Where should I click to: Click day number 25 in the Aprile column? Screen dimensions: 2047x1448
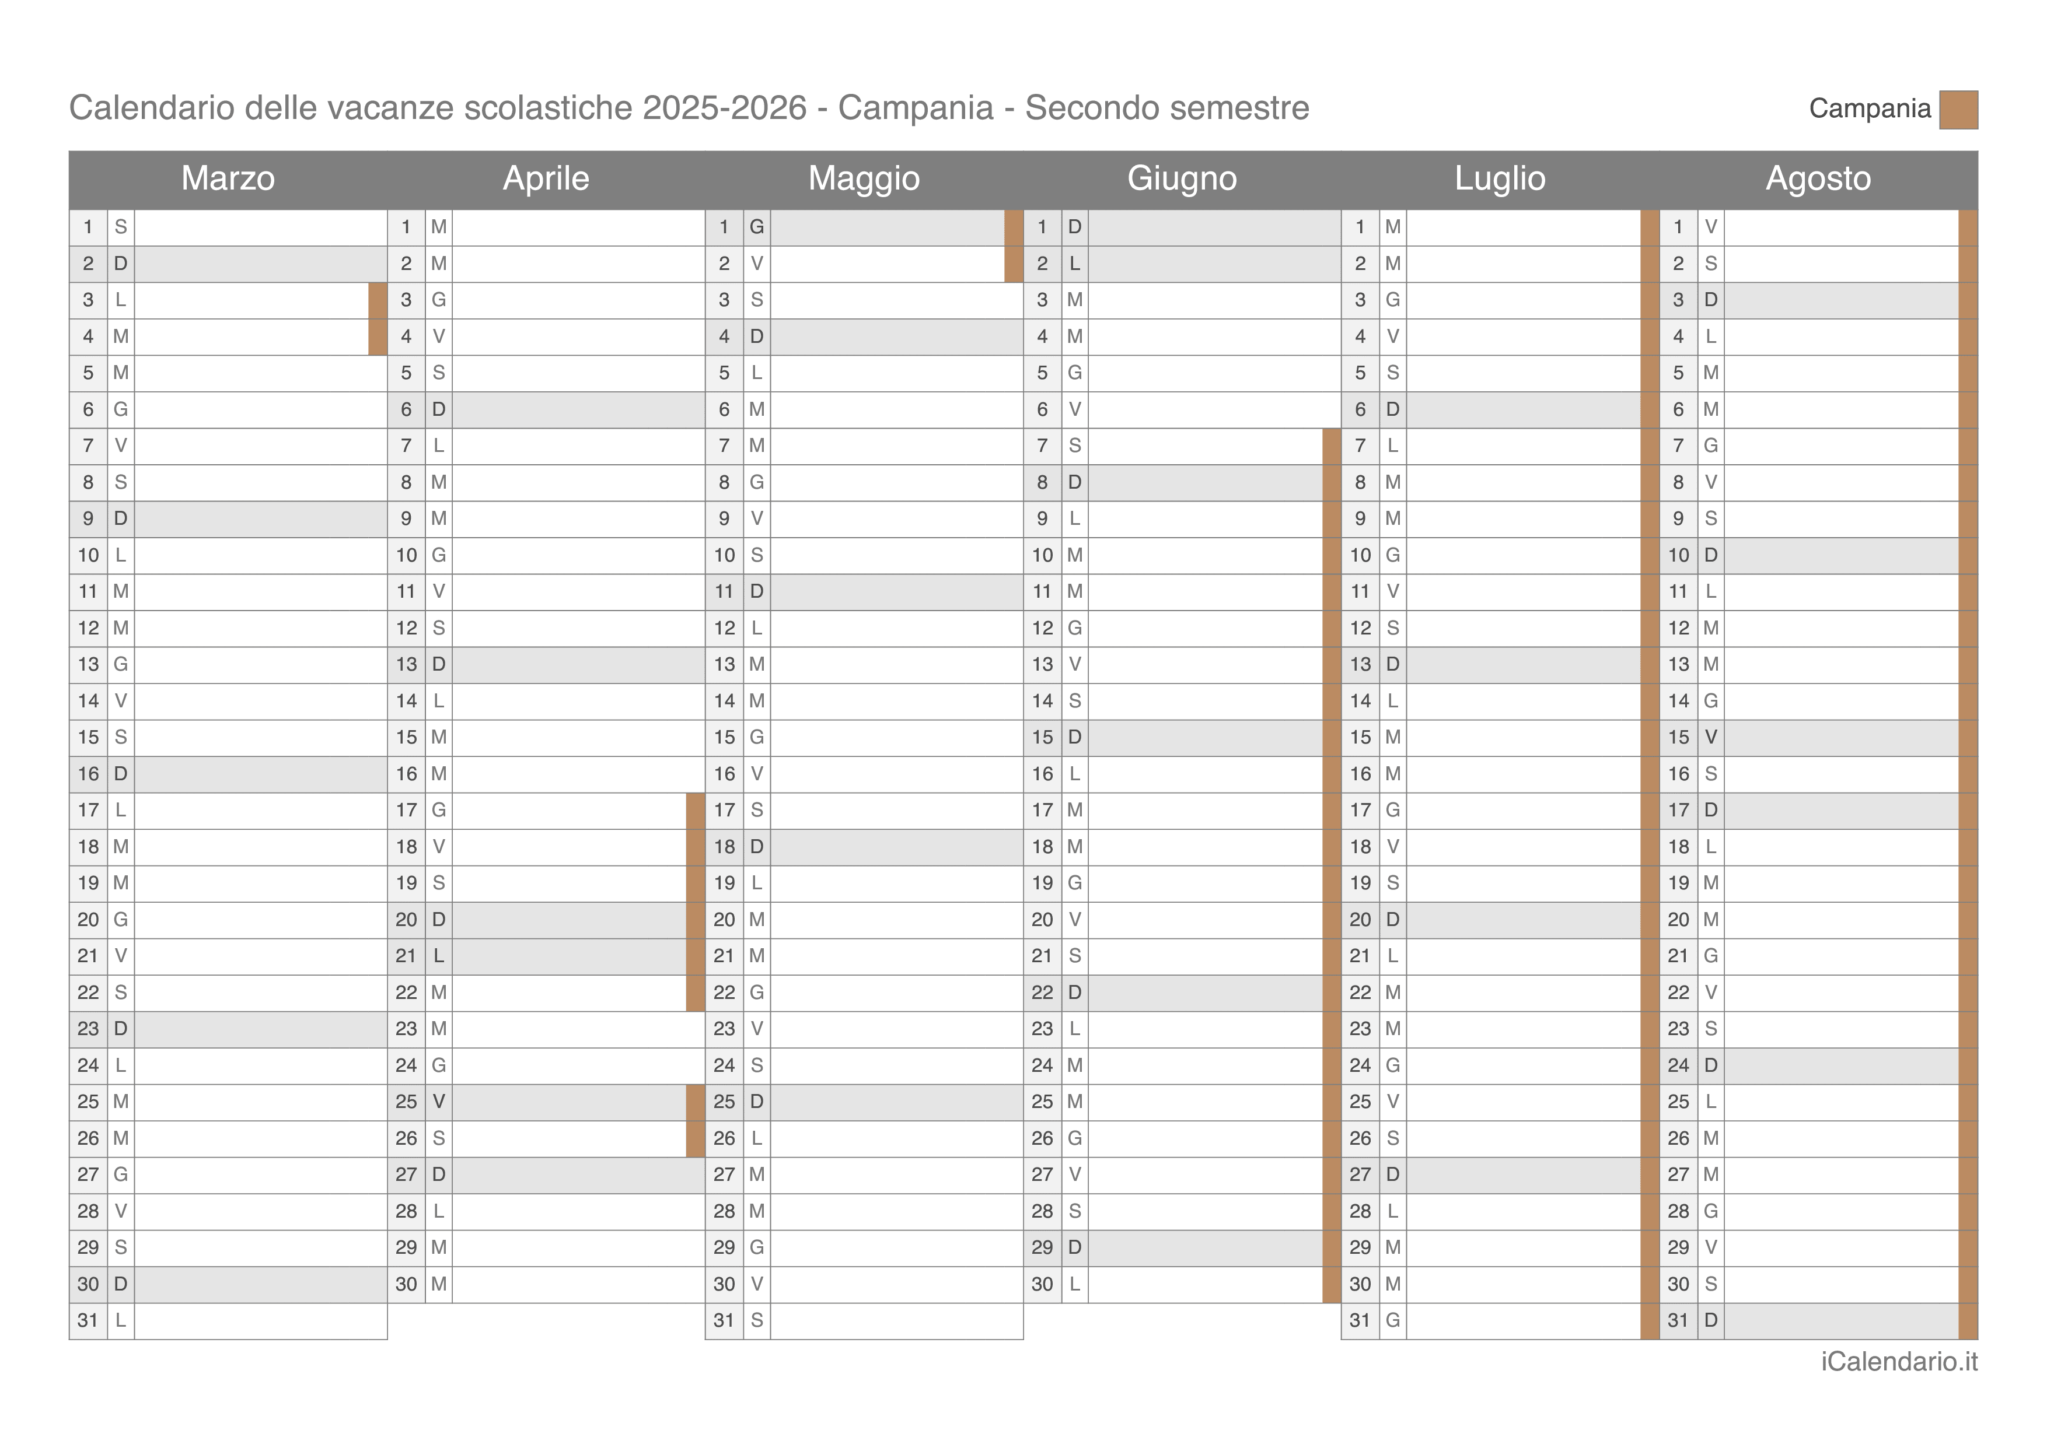pyautogui.click(x=407, y=1102)
